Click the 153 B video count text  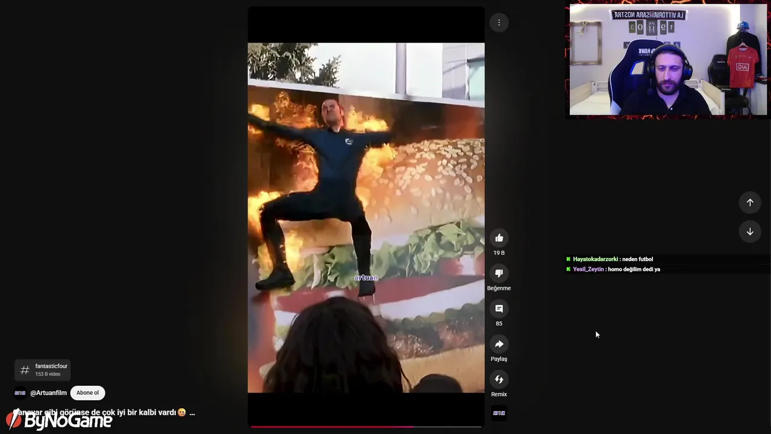(x=48, y=374)
